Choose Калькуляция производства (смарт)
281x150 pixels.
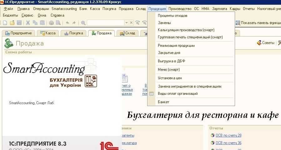click(195, 30)
